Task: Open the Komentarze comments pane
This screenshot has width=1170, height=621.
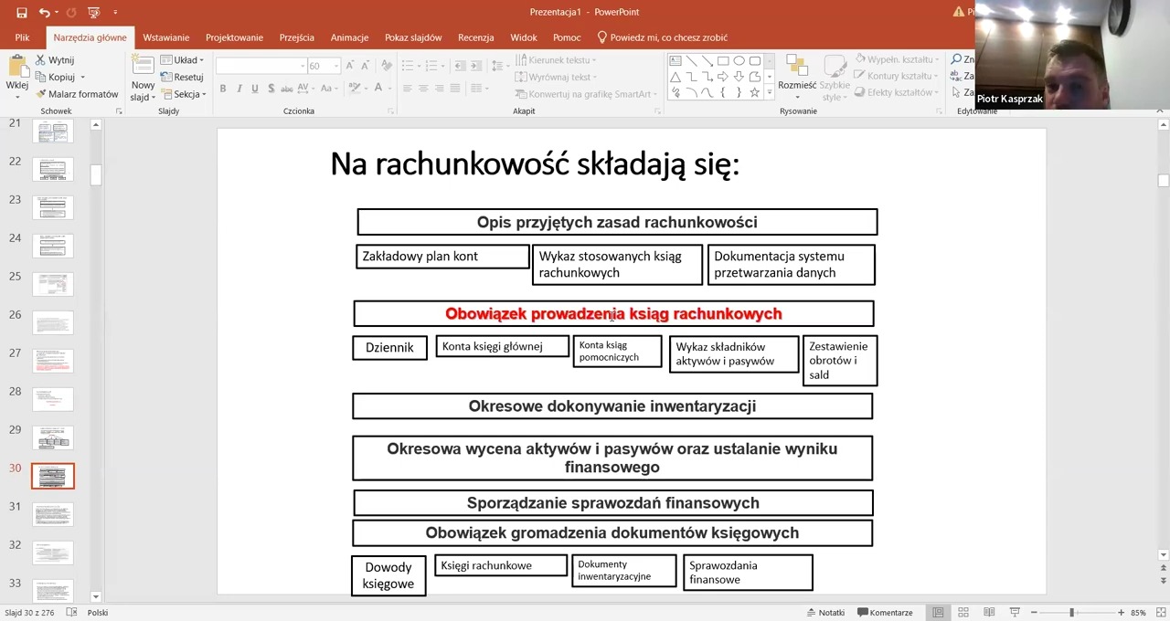Action: tap(885, 613)
